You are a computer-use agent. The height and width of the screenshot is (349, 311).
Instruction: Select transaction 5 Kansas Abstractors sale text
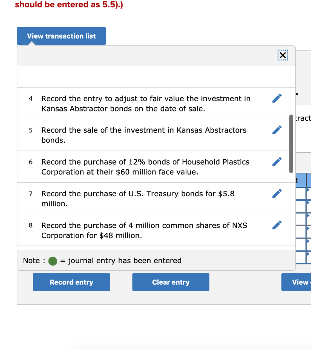coord(144,135)
